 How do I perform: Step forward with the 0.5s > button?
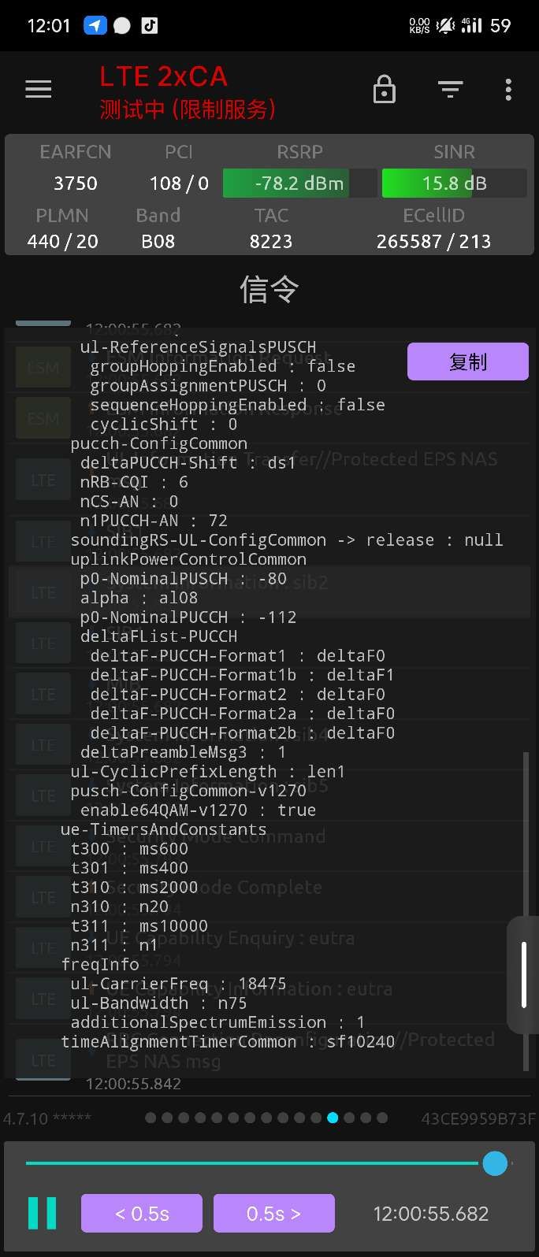(273, 1214)
